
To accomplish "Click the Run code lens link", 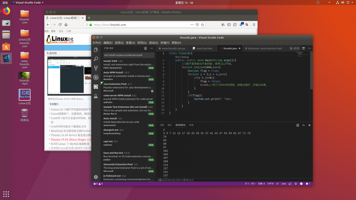I will click(177, 57).
